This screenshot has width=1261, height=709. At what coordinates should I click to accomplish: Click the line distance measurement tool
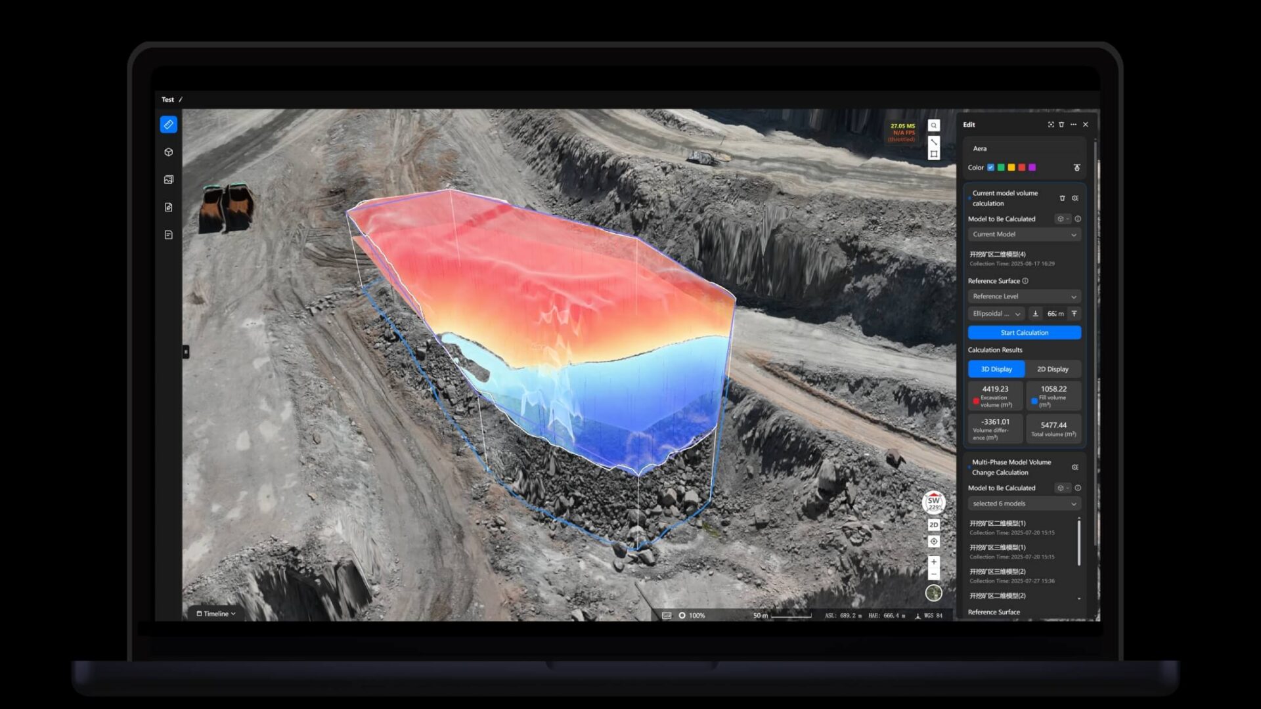933,142
